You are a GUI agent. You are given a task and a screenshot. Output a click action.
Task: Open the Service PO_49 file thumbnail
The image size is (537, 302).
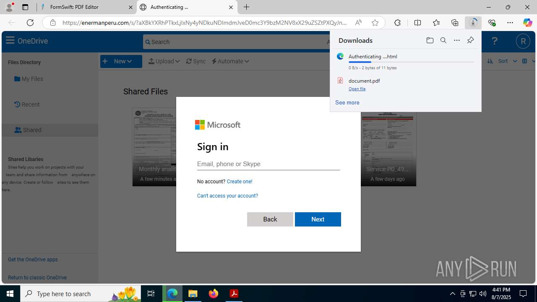point(388,149)
